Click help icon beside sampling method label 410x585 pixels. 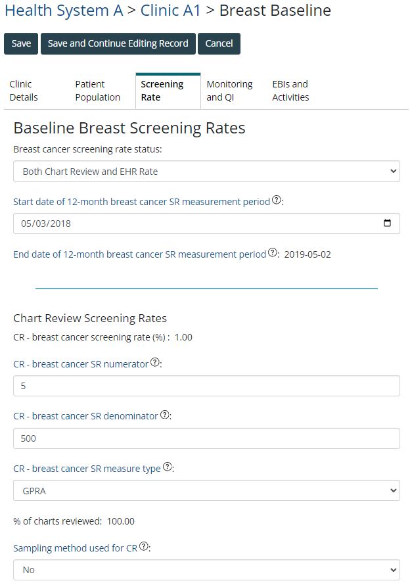tap(144, 547)
